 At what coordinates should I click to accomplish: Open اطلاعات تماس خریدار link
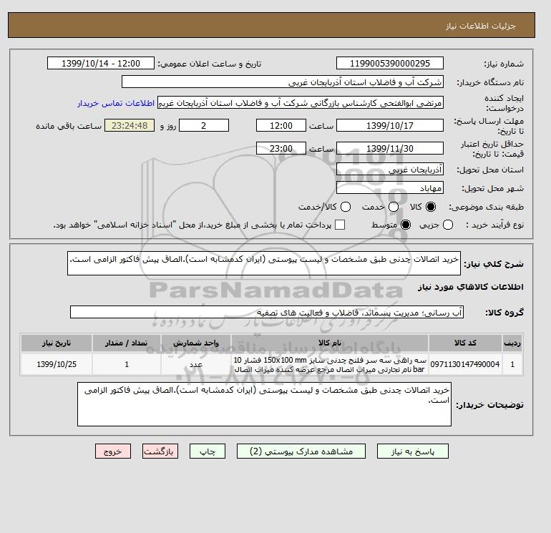[x=116, y=103]
